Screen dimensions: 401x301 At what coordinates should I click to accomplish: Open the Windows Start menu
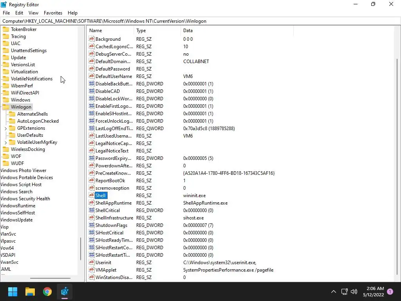coord(13,292)
